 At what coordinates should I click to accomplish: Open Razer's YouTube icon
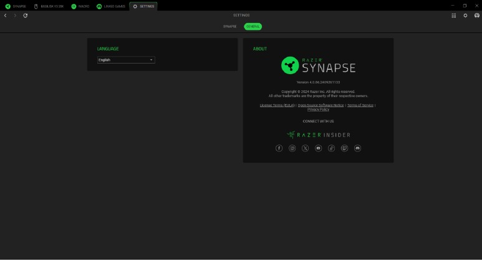pos(318,148)
